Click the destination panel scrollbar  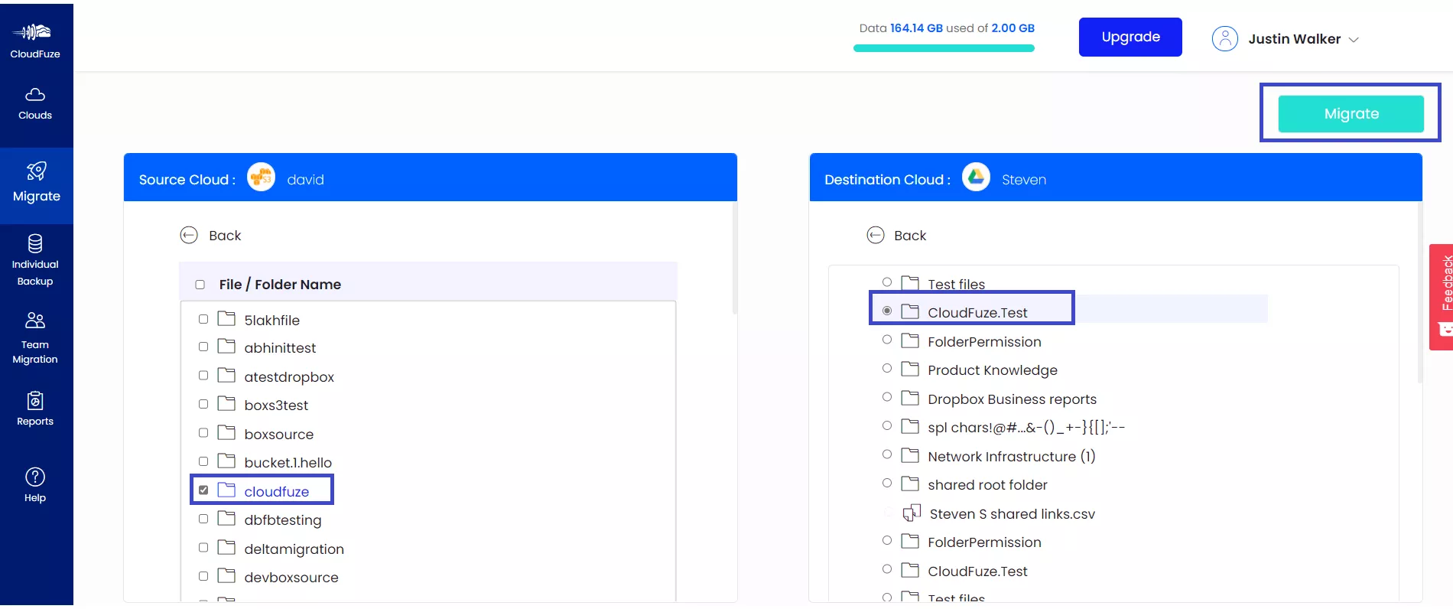(x=1420, y=294)
